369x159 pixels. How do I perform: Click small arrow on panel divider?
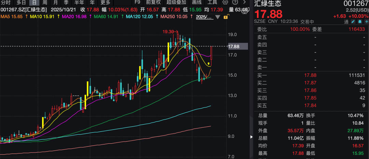(x=252, y=137)
